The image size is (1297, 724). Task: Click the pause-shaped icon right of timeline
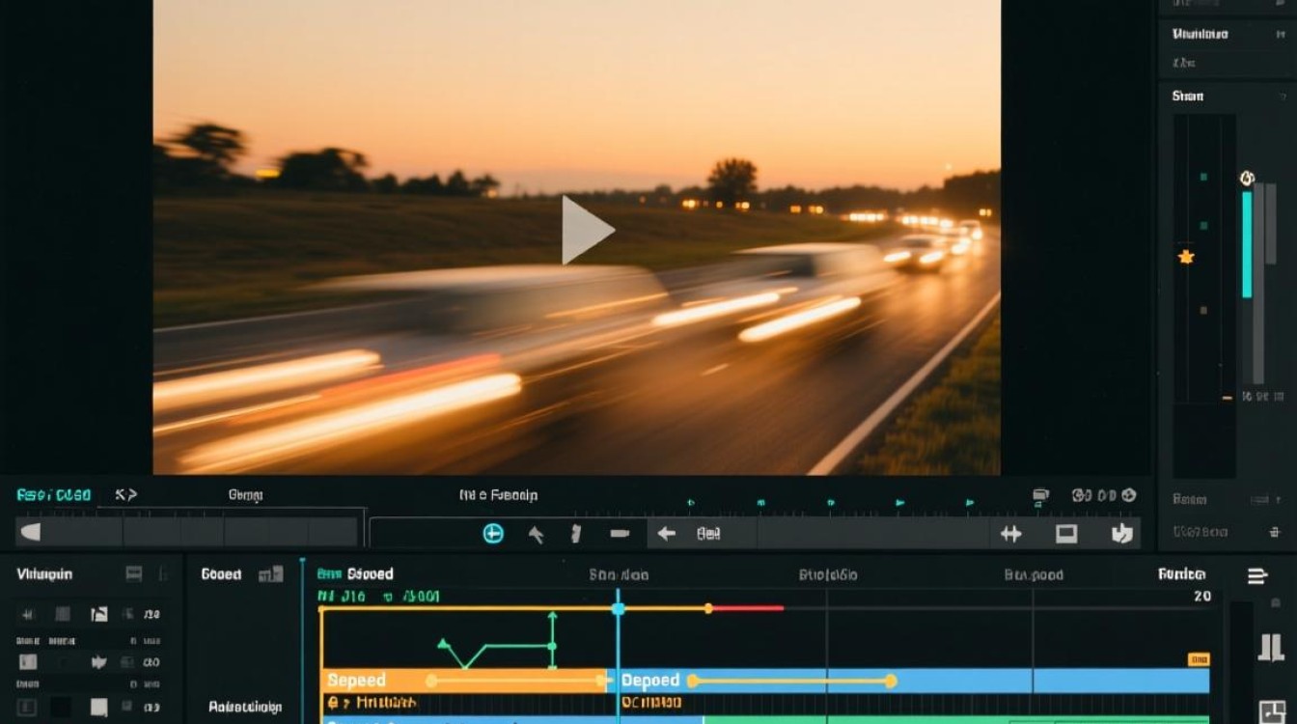tap(1271, 647)
